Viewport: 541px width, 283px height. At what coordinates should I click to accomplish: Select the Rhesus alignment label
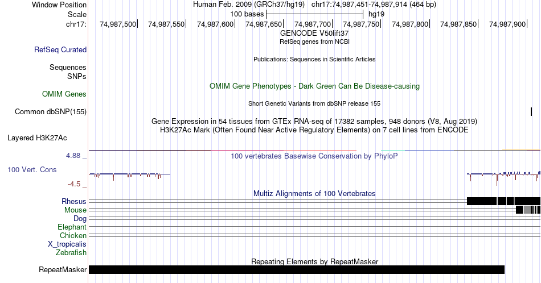(74, 201)
